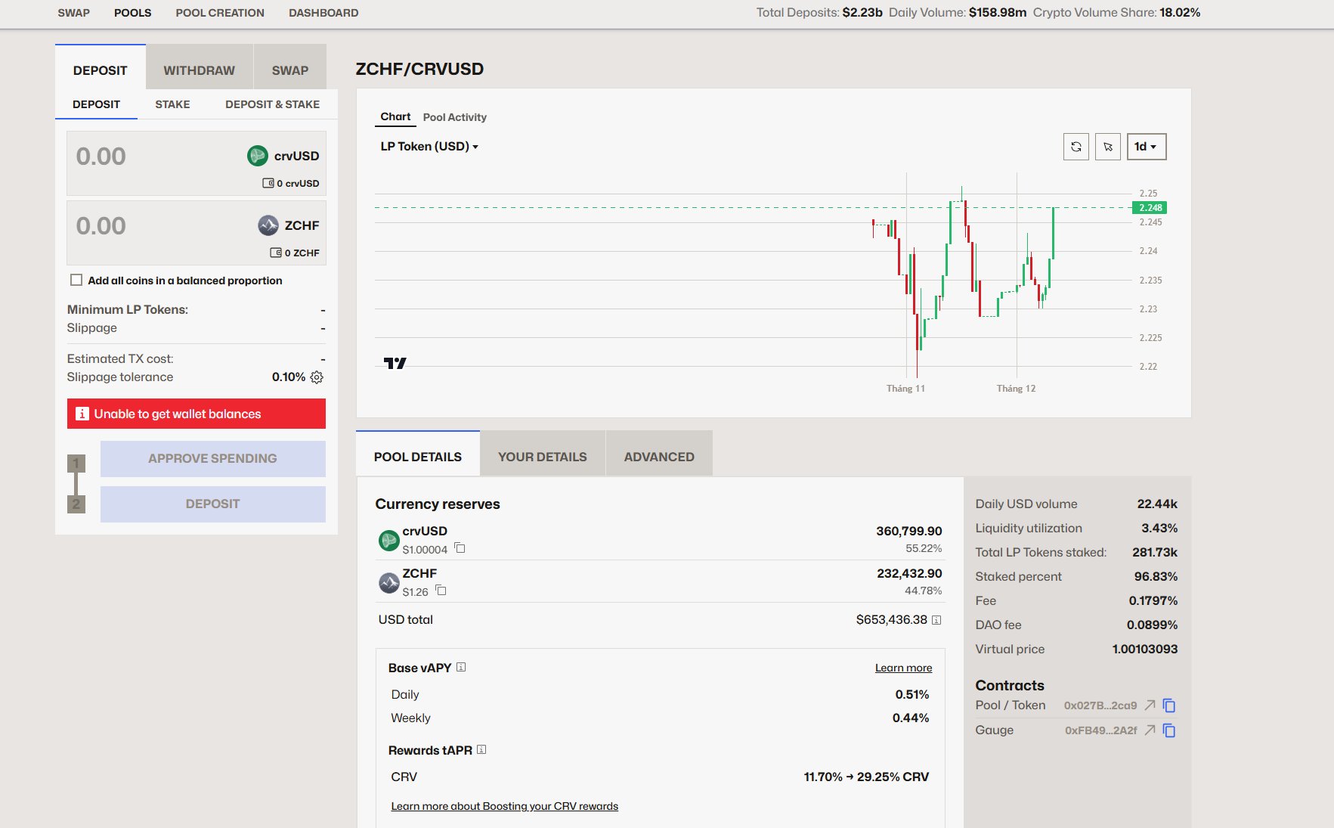Open the Gauge contract external link arrow
Viewport: 1334px width, 828px height.
(x=1149, y=730)
